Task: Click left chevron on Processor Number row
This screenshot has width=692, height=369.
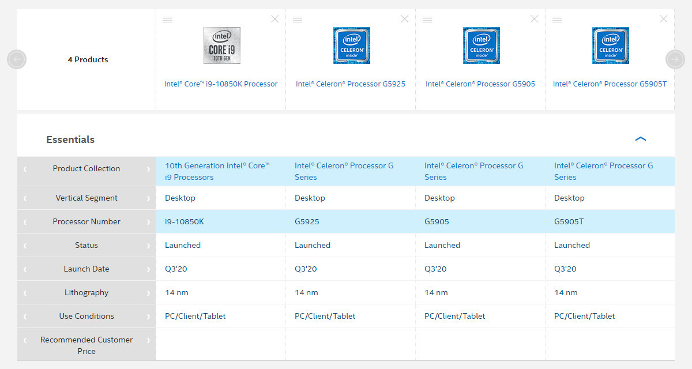Action: pyautogui.click(x=25, y=222)
